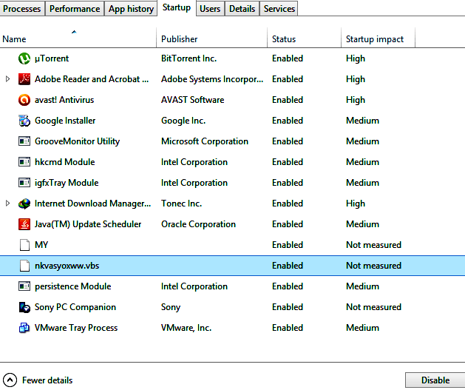Click Oracle Corporation publisher cell
Screen dimensions: 465x390
click(x=198, y=224)
